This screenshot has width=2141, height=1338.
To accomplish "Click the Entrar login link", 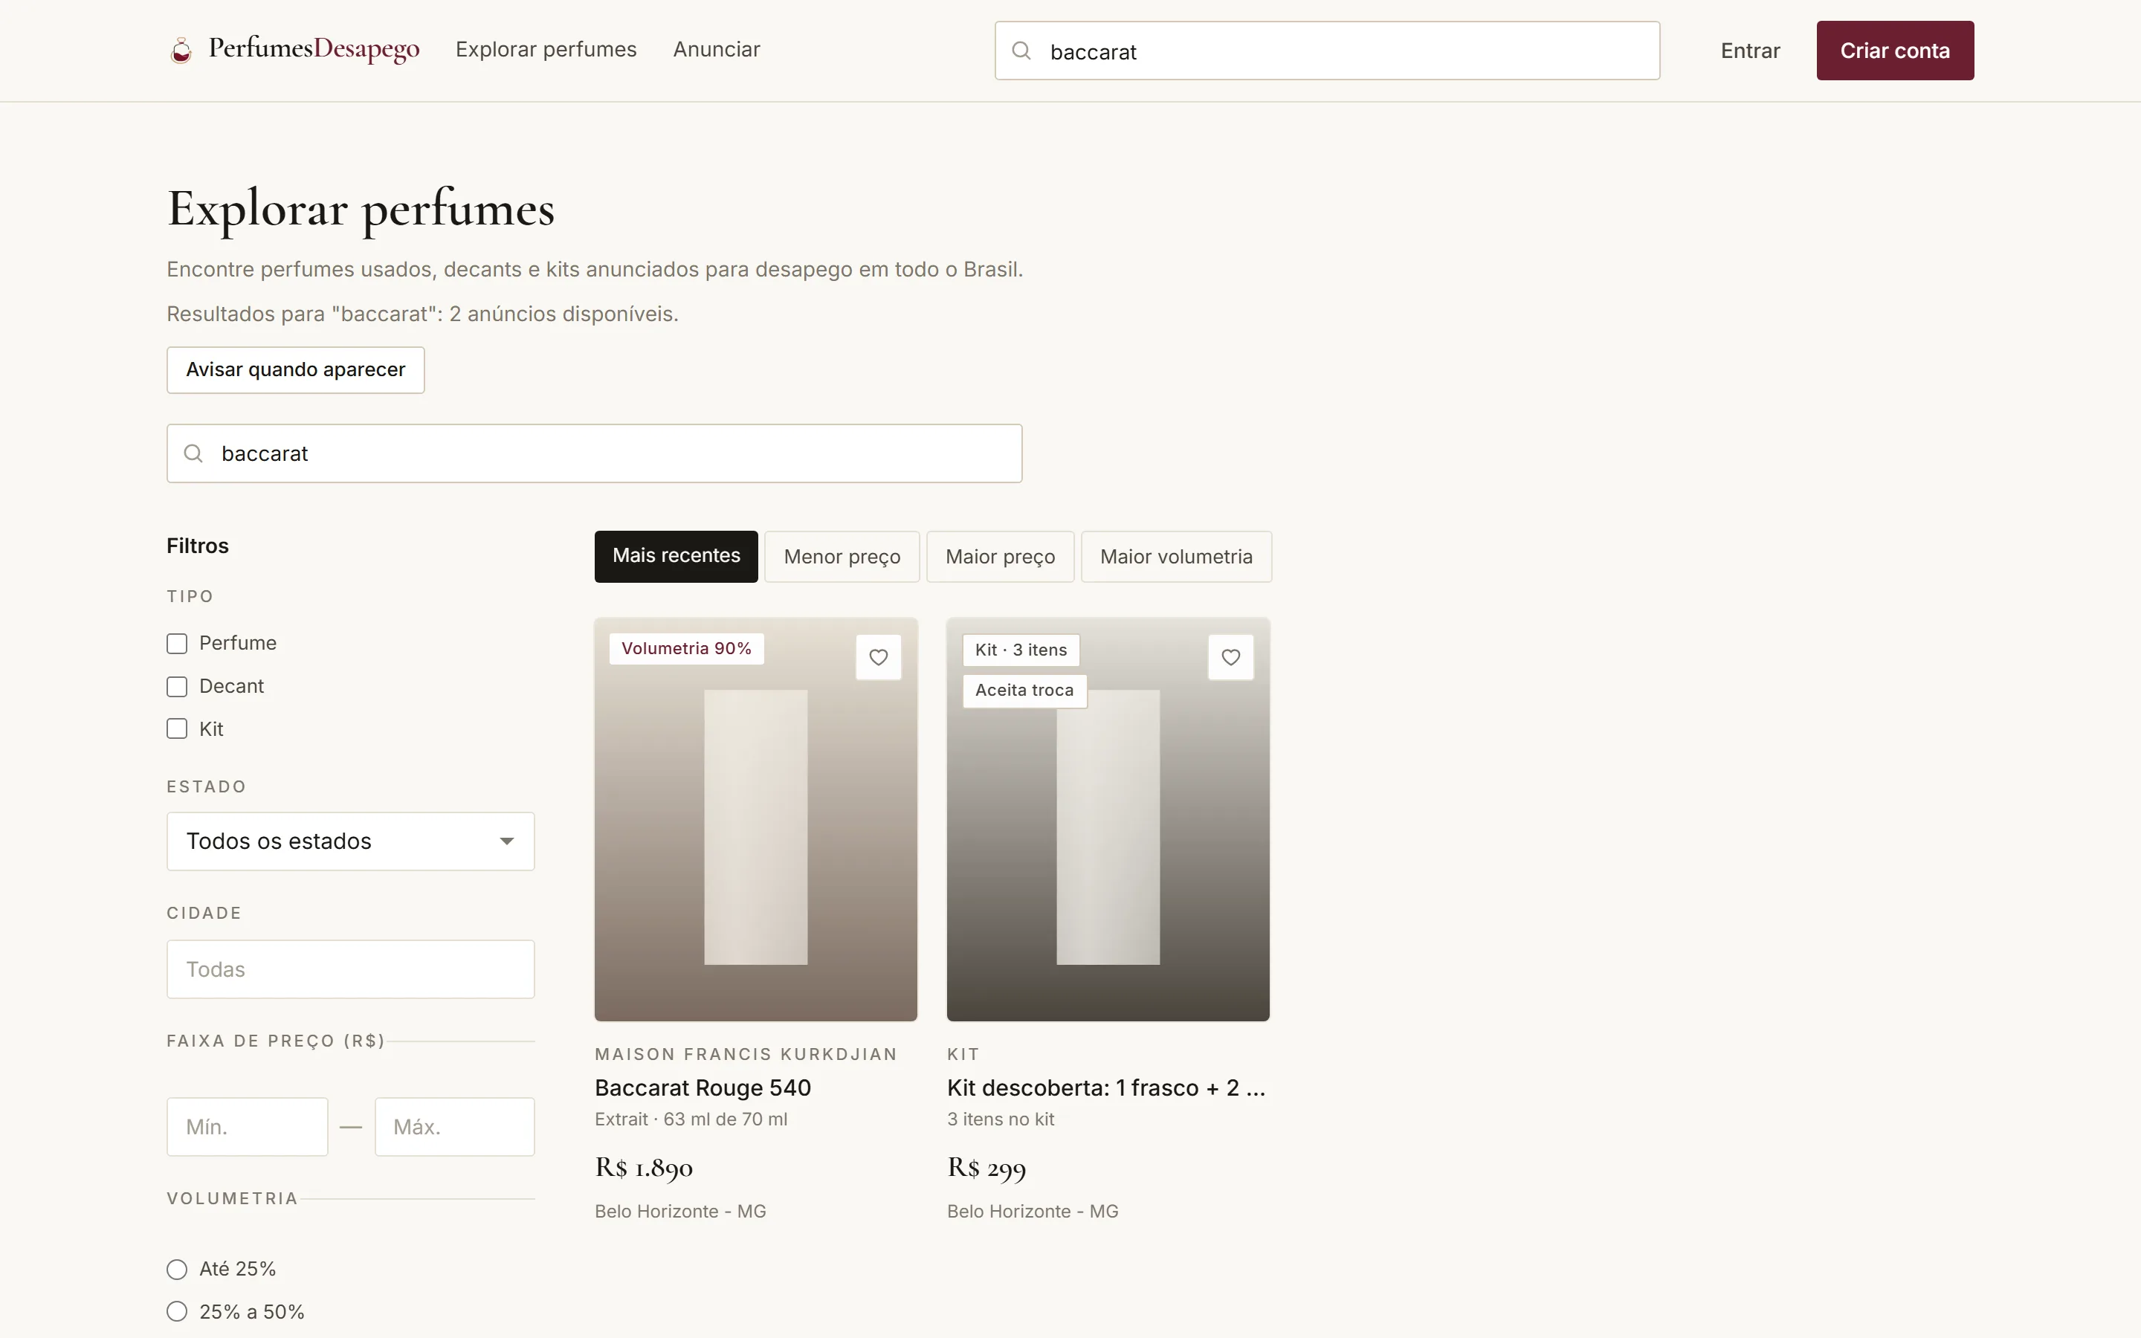I will pos(1750,51).
